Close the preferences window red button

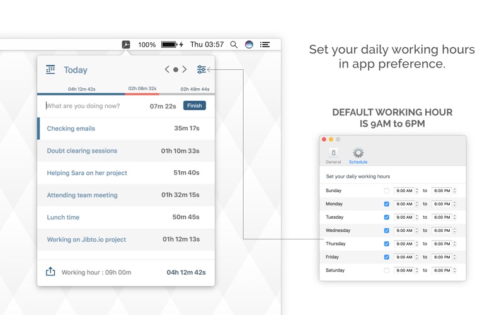pos(324,139)
